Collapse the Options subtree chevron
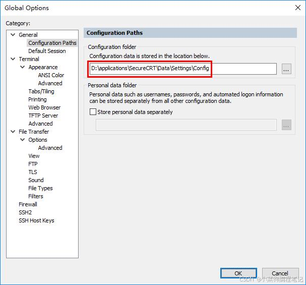Image resolution: width=306 pixels, height=285 pixels. click(23, 140)
